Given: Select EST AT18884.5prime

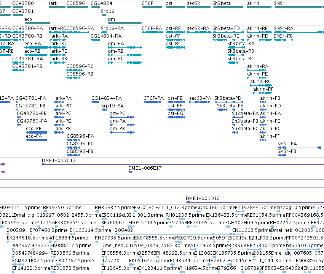Looking at the screenshot, I should coord(69,238).
